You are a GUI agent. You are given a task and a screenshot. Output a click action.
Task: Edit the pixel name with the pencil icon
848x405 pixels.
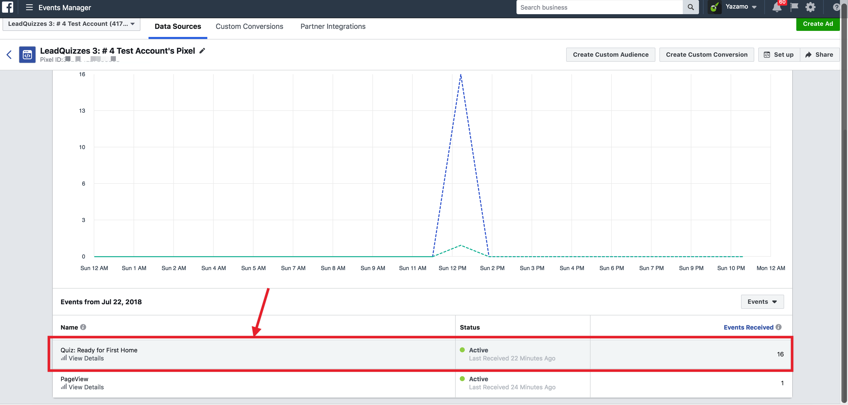(x=202, y=51)
